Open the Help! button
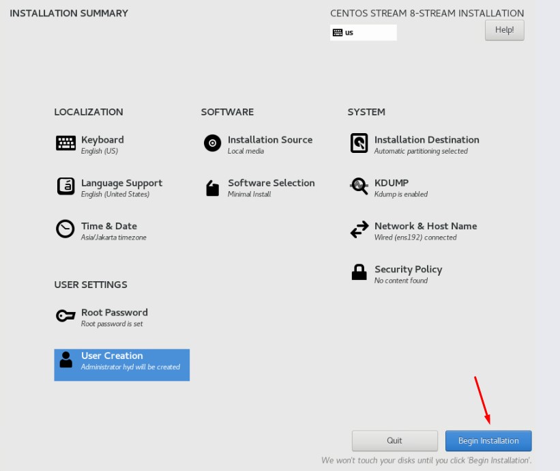Viewport: 560px width, 471px height. click(x=504, y=30)
